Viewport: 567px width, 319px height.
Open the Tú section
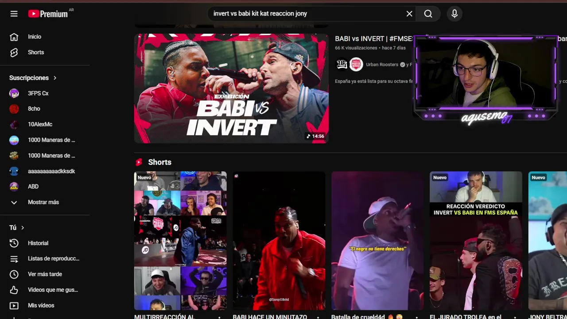pyautogui.click(x=17, y=228)
